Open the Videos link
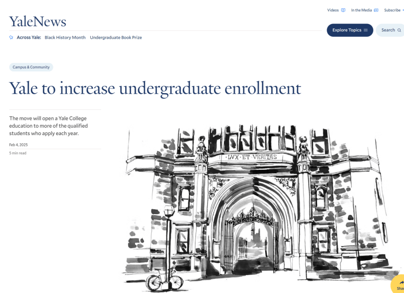This screenshot has width=404, height=293. pos(333,10)
